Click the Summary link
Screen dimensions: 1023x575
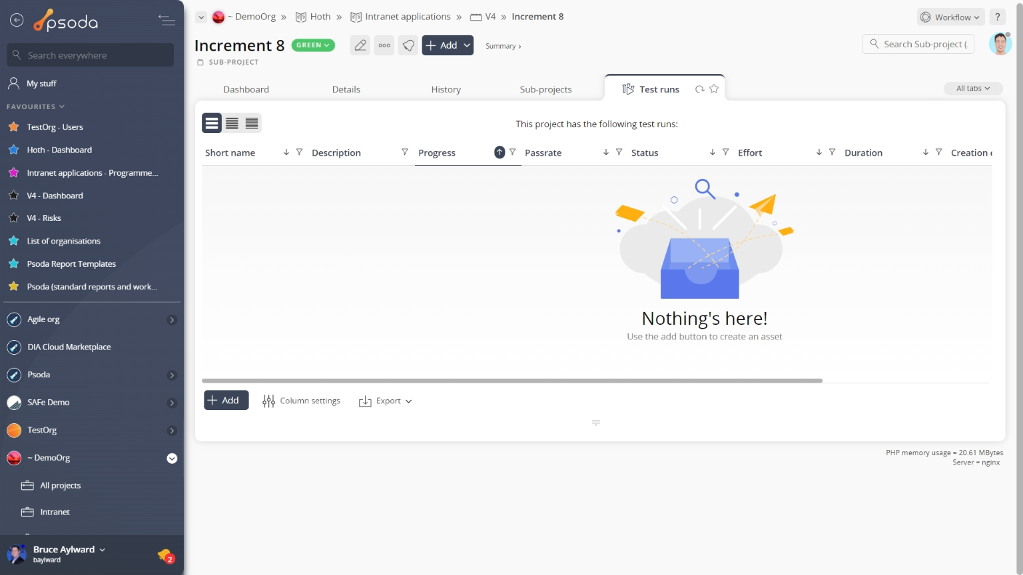pyautogui.click(x=504, y=46)
